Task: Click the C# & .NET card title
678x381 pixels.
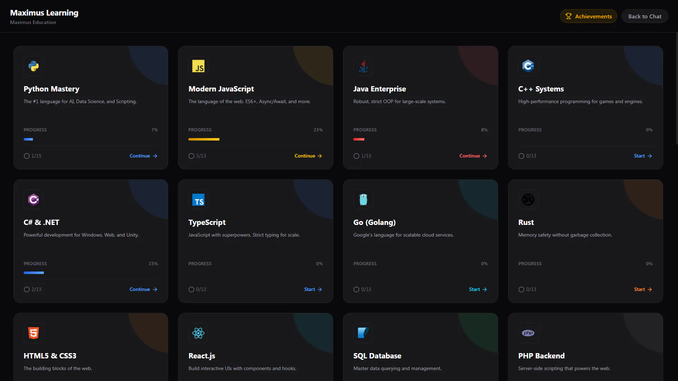Action: [x=41, y=222]
